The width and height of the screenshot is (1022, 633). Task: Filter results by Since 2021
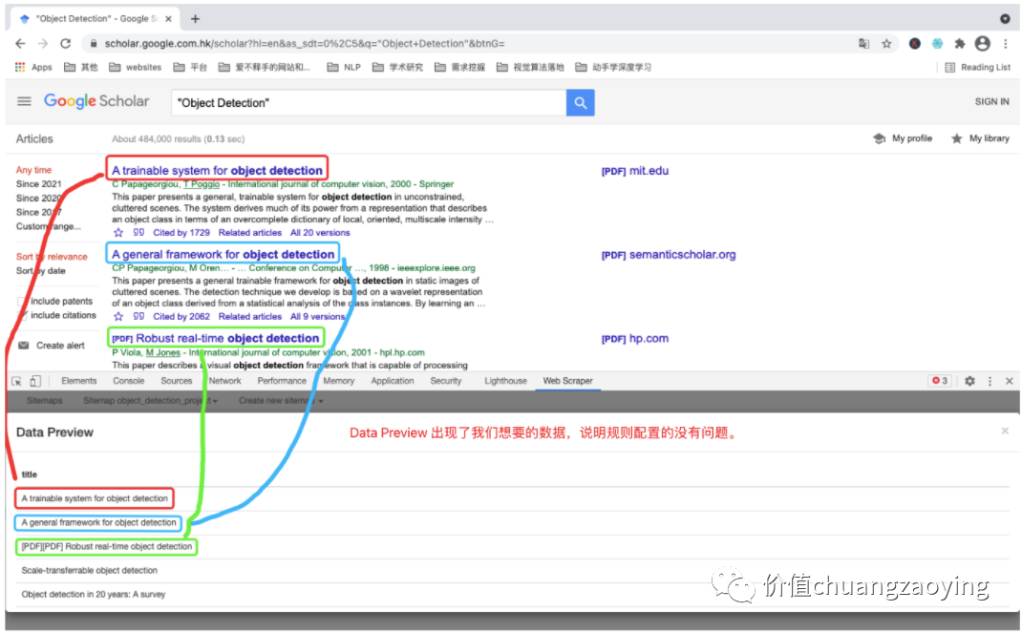pyautogui.click(x=39, y=184)
